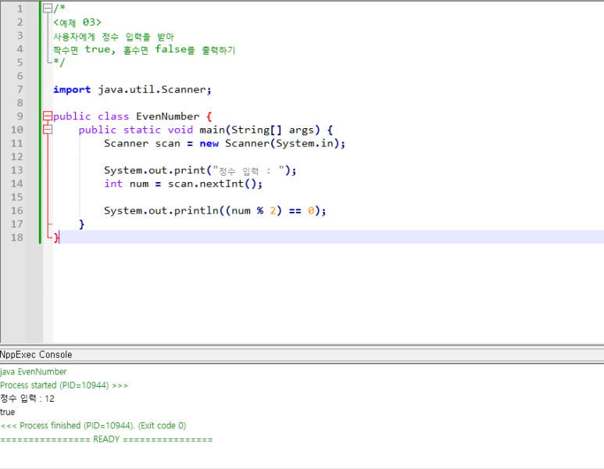Click the '정수 입력 : 12' console output line
The height and width of the screenshot is (469, 604).
[27, 399]
